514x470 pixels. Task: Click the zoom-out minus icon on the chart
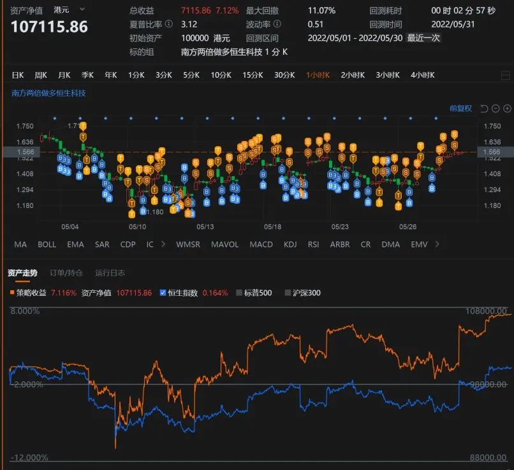click(496, 108)
